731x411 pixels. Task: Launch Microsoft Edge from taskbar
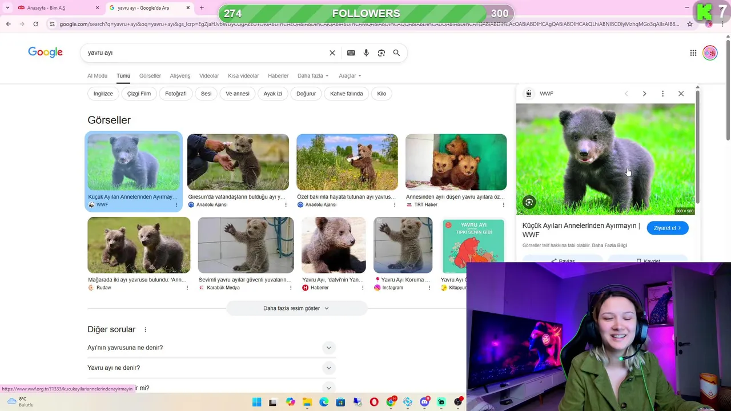[x=324, y=402]
